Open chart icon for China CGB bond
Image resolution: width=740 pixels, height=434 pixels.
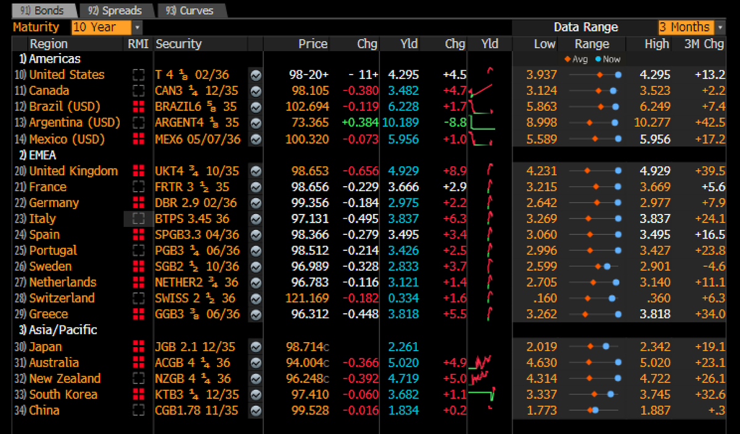(x=255, y=411)
